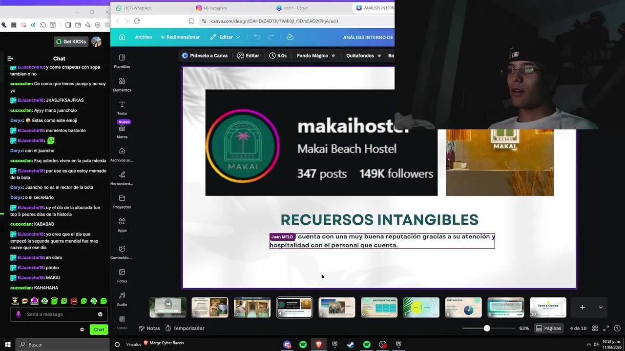Toggle Brave sidebar panel
The image size is (625, 351).
click(x=68, y=25)
